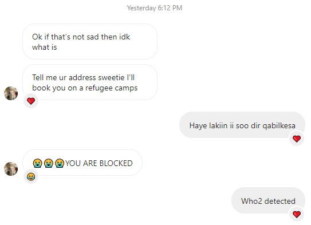
Task: Click laughing emoji reaction under blocked message
Action: tap(31, 176)
